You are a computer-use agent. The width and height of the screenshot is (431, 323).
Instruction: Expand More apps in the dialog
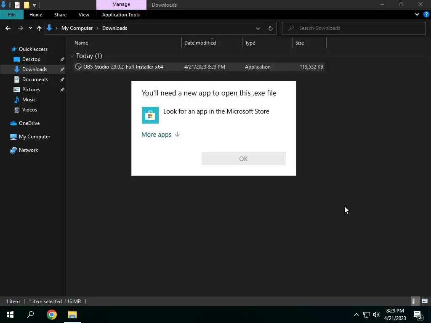pos(160,134)
